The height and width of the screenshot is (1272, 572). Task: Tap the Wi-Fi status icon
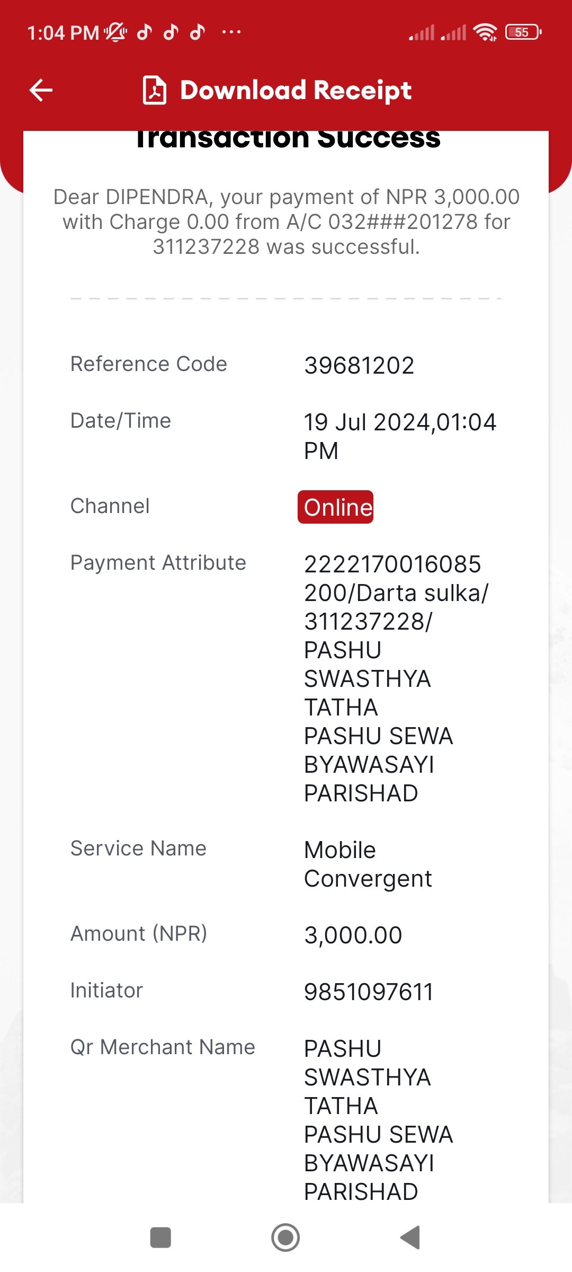click(485, 32)
